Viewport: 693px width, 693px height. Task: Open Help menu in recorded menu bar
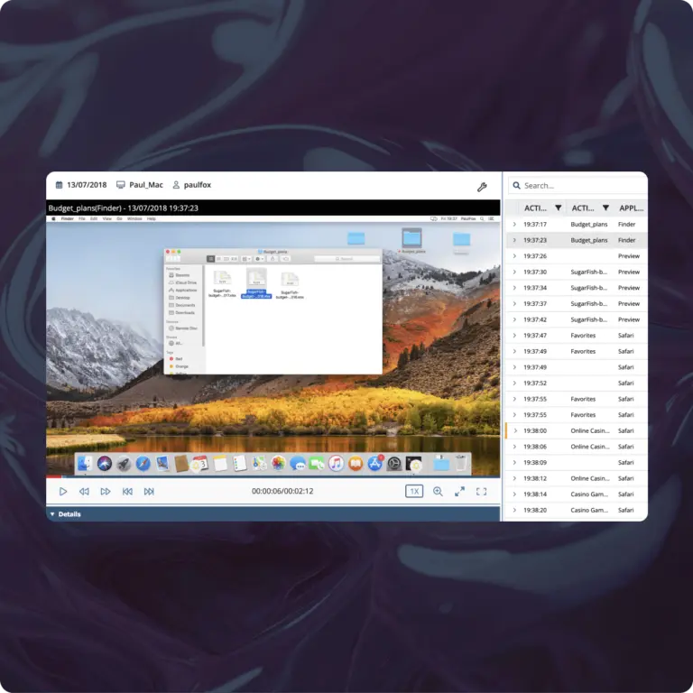tap(152, 218)
